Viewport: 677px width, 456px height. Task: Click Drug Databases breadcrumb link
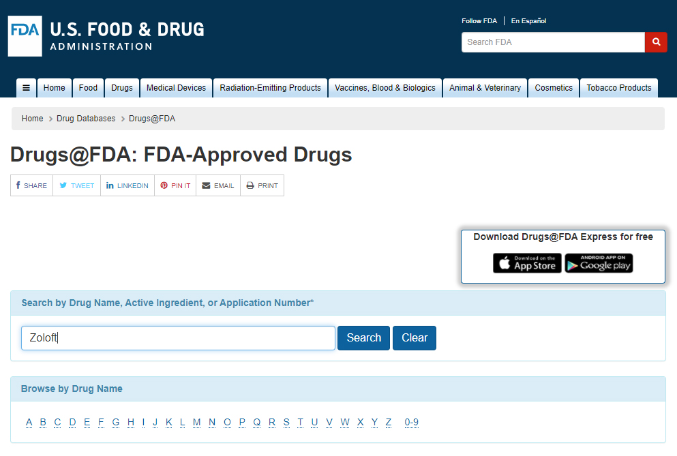coord(86,119)
